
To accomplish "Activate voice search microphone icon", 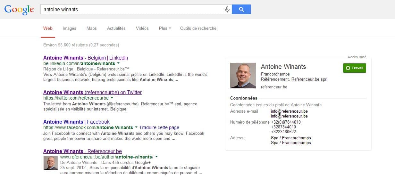I will pos(227,10).
